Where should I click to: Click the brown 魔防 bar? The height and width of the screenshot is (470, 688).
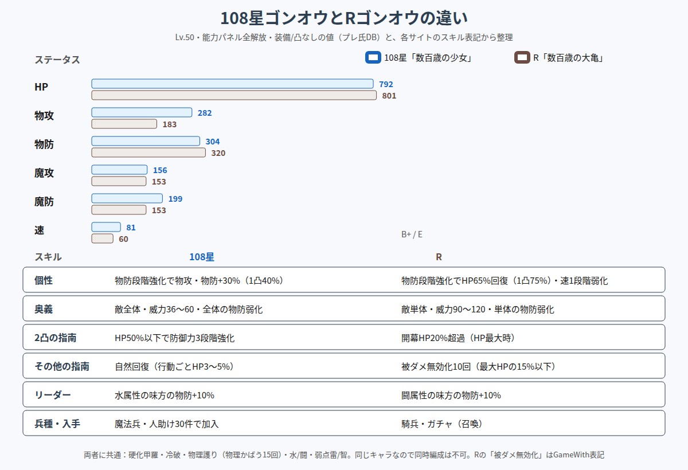point(119,210)
